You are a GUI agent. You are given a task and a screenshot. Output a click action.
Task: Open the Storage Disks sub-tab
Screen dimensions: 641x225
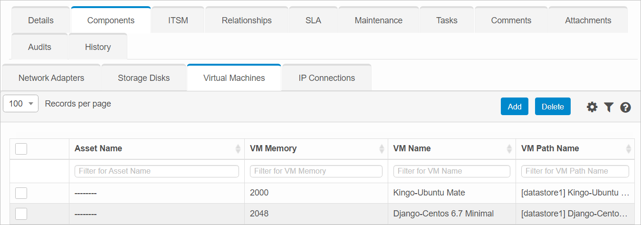click(144, 78)
